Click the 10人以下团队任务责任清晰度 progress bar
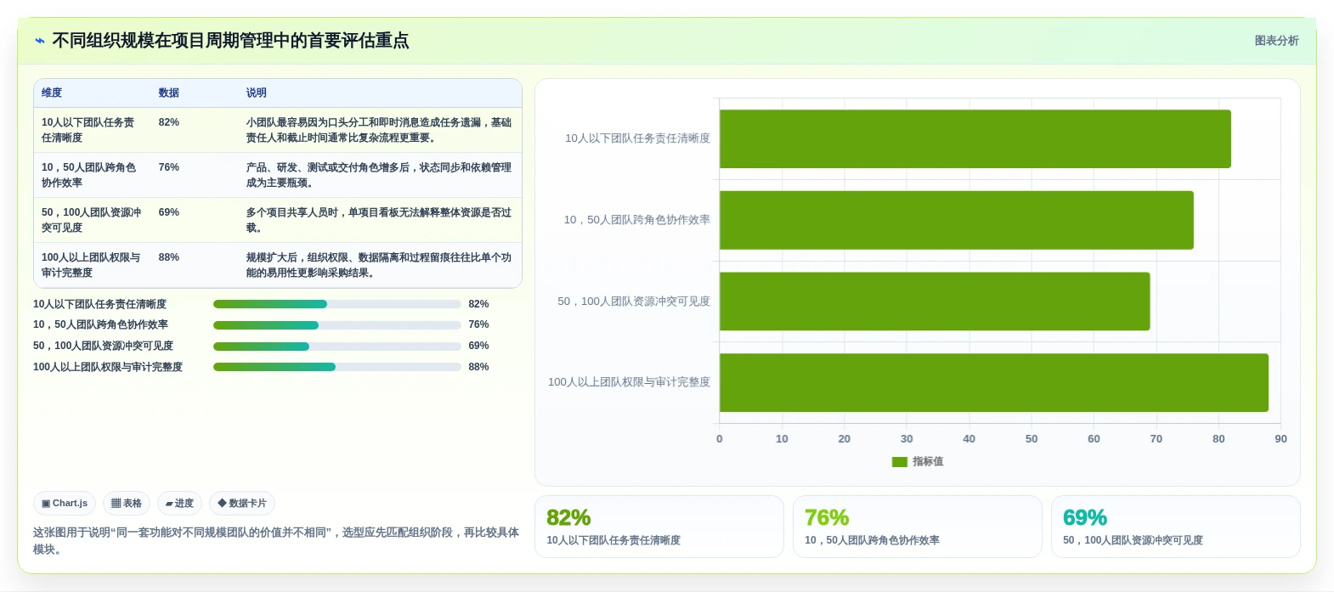 point(336,304)
